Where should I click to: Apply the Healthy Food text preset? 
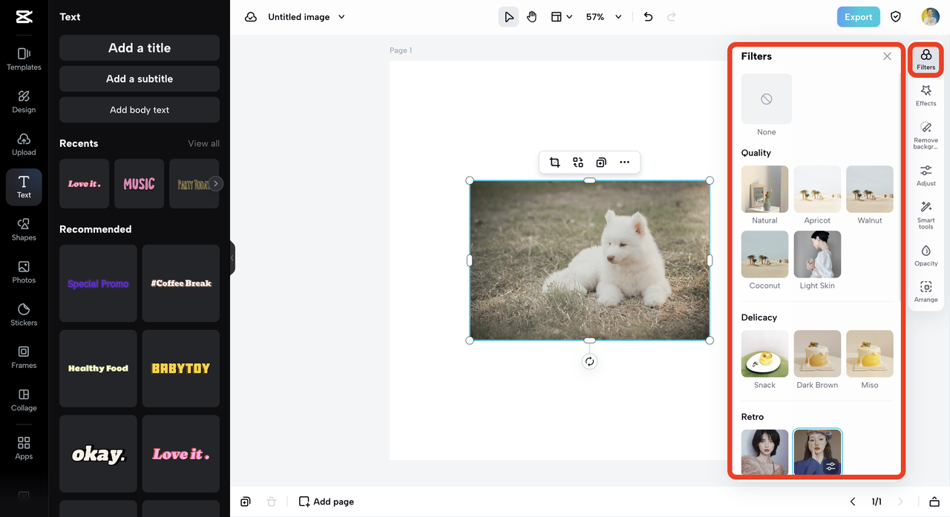coord(98,369)
